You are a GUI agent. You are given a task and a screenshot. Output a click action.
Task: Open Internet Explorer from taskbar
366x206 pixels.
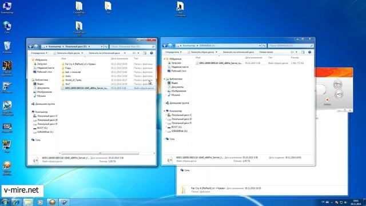(x=16, y=202)
